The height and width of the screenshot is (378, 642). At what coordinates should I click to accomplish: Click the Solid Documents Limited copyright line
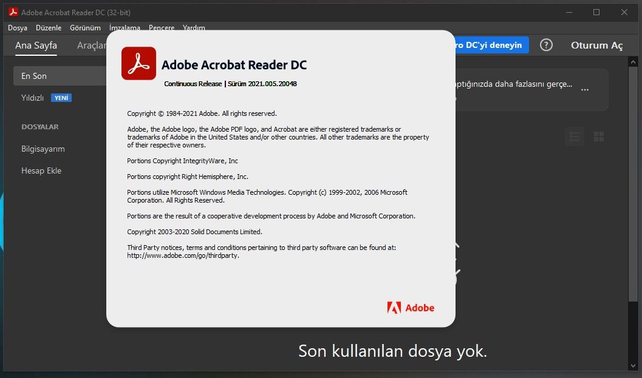(x=194, y=232)
